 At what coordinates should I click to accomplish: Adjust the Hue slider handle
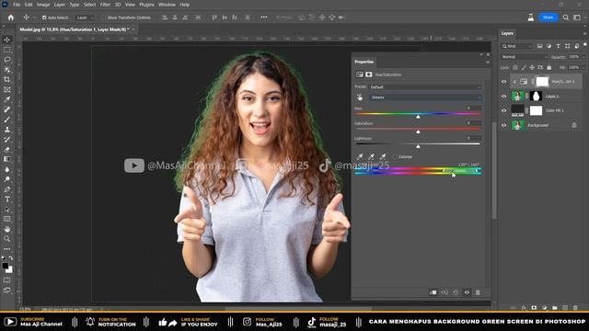418,117
